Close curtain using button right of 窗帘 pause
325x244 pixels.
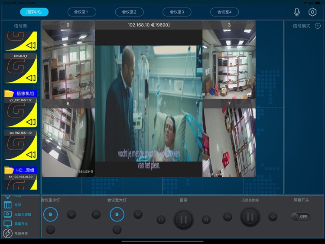[206, 220]
